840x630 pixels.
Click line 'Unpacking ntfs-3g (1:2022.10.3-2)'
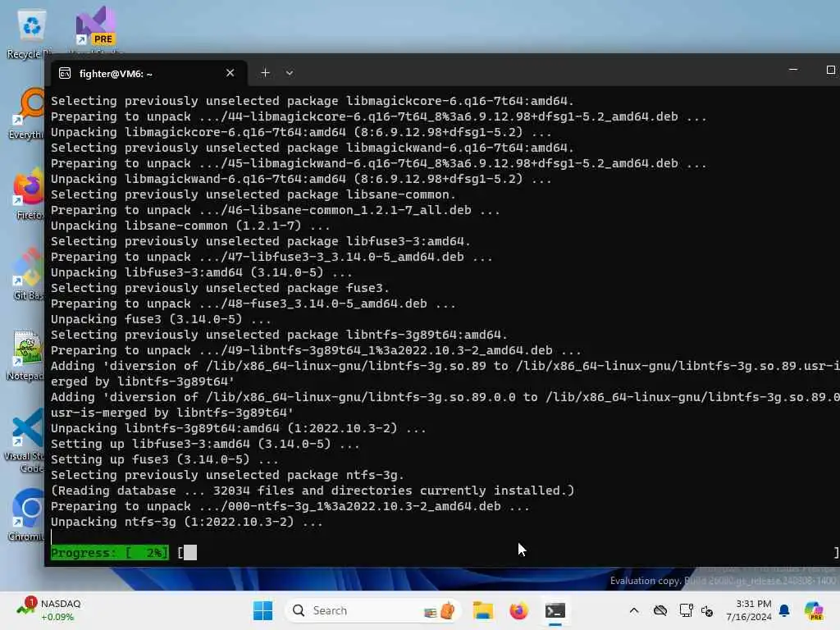coord(186,522)
